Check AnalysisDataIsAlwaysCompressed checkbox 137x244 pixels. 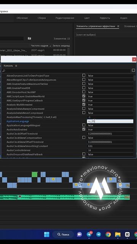click(x=84, y=108)
